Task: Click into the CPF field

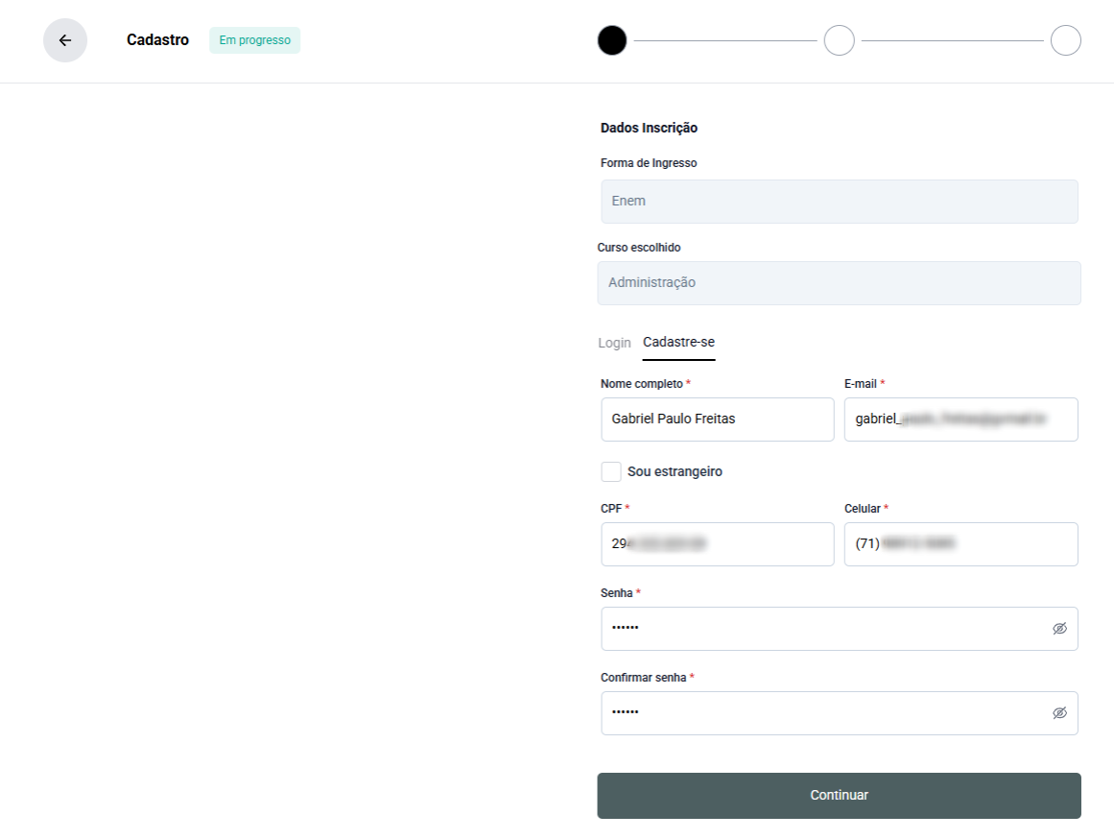Action: pyautogui.click(x=718, y=544)
